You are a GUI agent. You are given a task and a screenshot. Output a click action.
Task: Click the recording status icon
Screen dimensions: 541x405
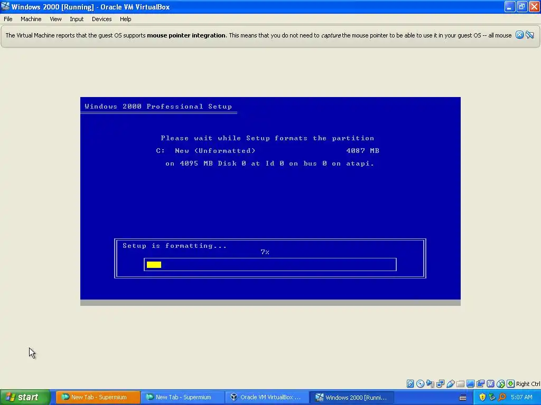[x=480, y=384]
